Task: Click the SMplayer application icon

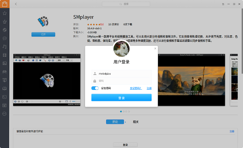Action: [43, 21]
